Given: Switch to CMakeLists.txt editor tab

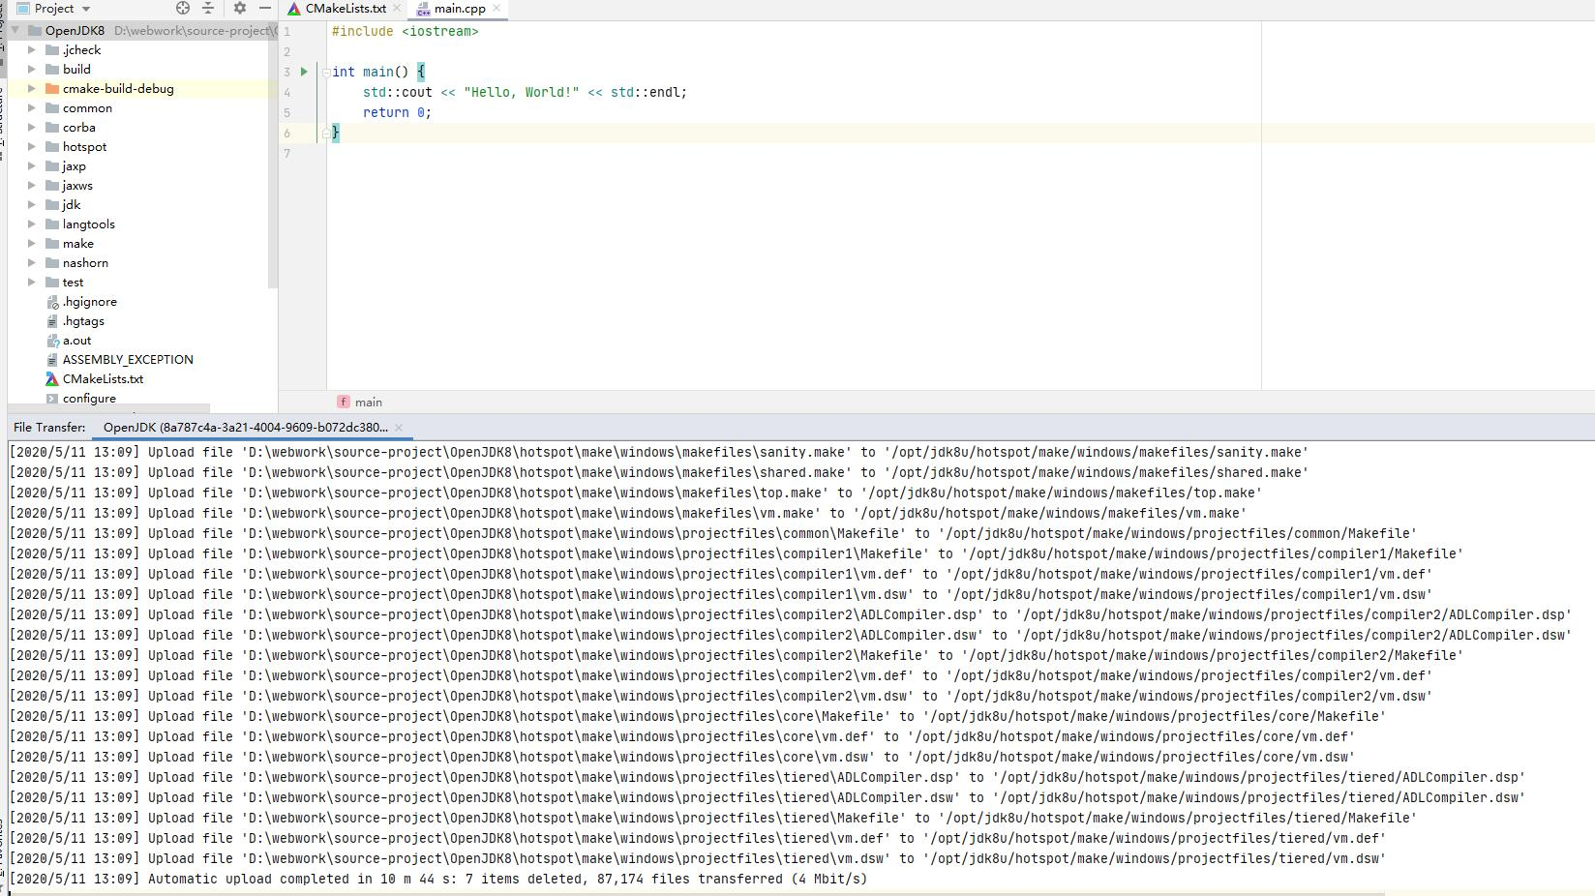Looking at the screenshot, I should click(346, 9).
